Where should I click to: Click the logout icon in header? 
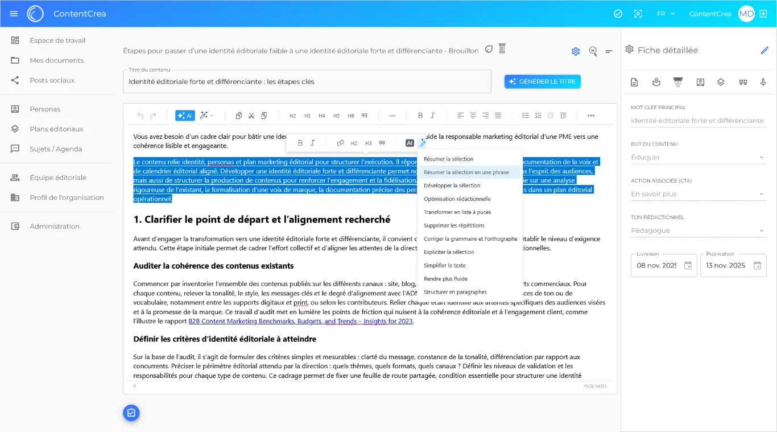tap(763, 14)
